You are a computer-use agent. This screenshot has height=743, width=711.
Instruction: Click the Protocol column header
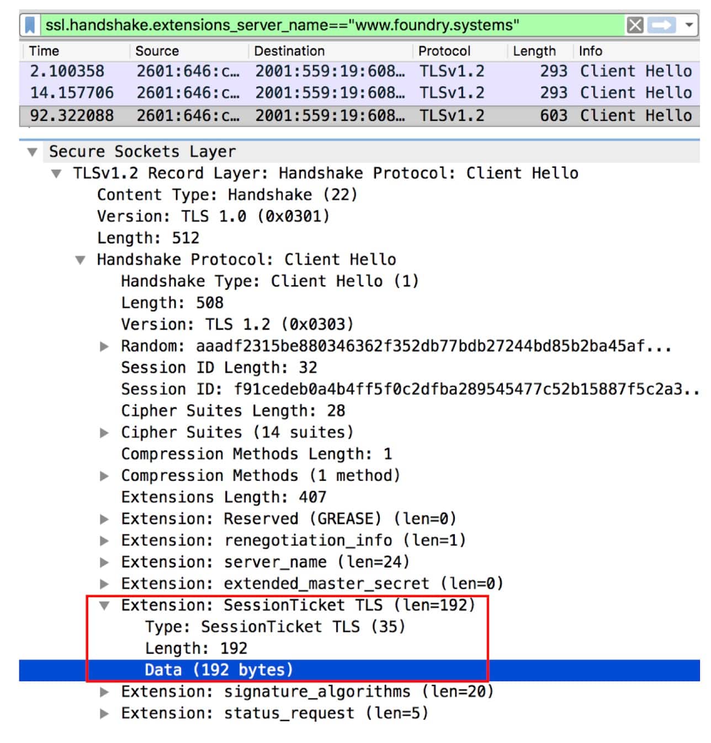pos(444,51)
